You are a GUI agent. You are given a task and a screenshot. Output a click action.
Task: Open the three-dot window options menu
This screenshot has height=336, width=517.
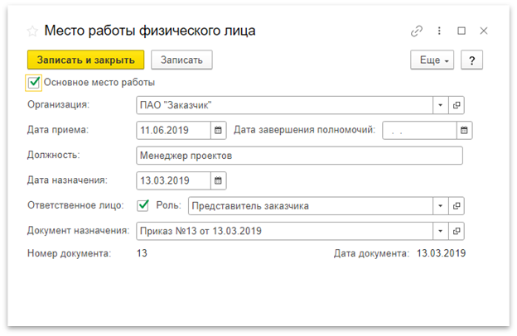(x=440, y=31)
